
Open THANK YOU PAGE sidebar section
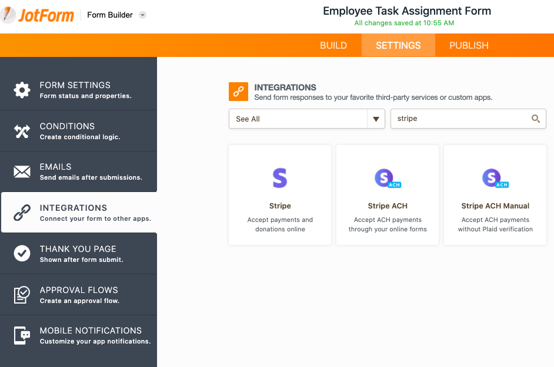[78, 253]
